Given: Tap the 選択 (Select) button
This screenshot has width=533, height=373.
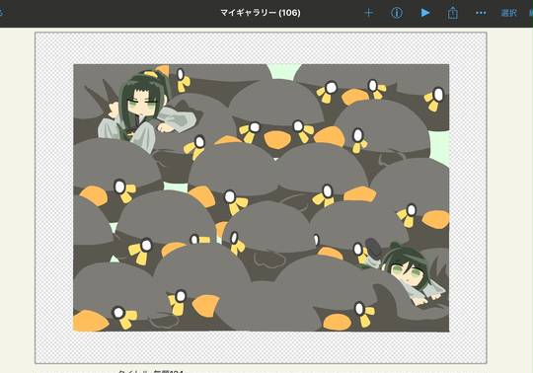Looking at the screenshot, I should [508, 13].
